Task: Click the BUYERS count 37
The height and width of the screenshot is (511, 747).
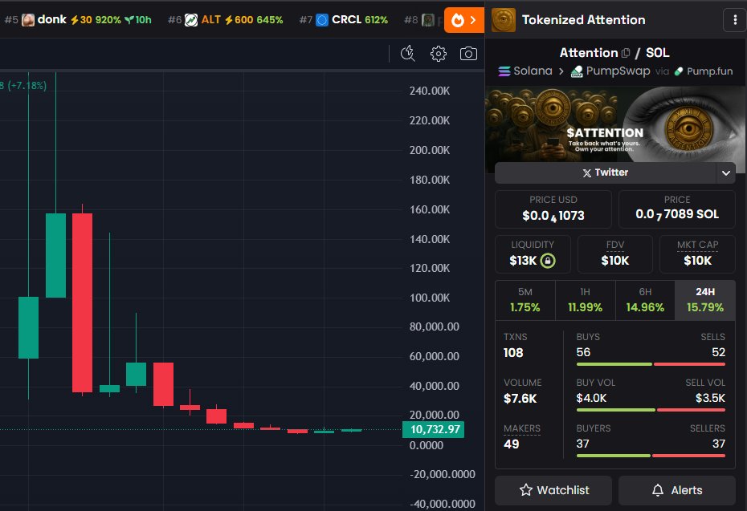Action: point(582,444)
